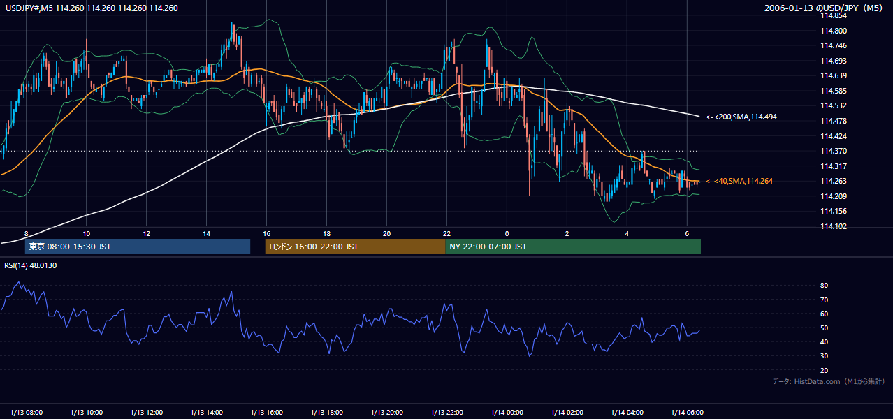Viewport: 893px width, 419px height.
Task: Click hour tick 12 under the price chart
Action: [146, 233]
